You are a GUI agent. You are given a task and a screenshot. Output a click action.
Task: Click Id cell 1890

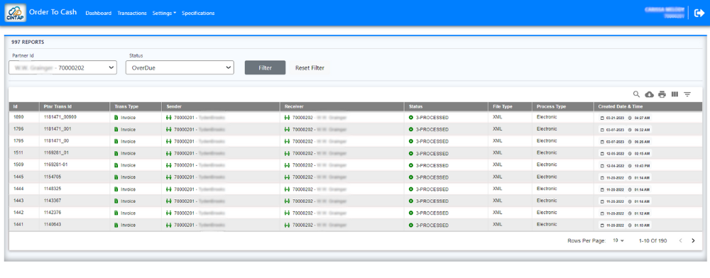pyautogui.click(x=18, y=117)
